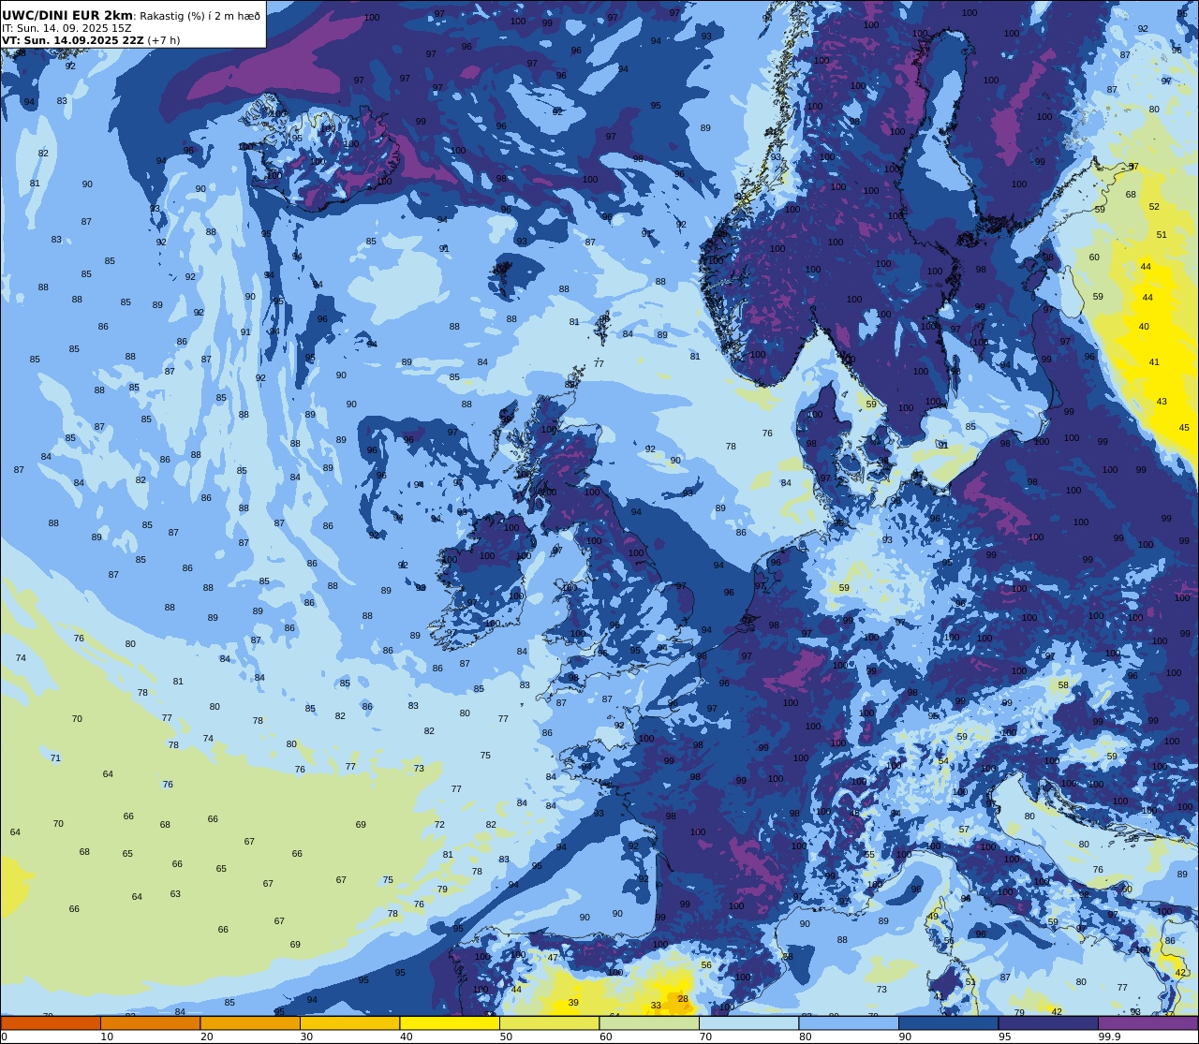The image size is (1199, 1044).
Task: Click the humidity value '54' on the map
Action: coord(943,761)
